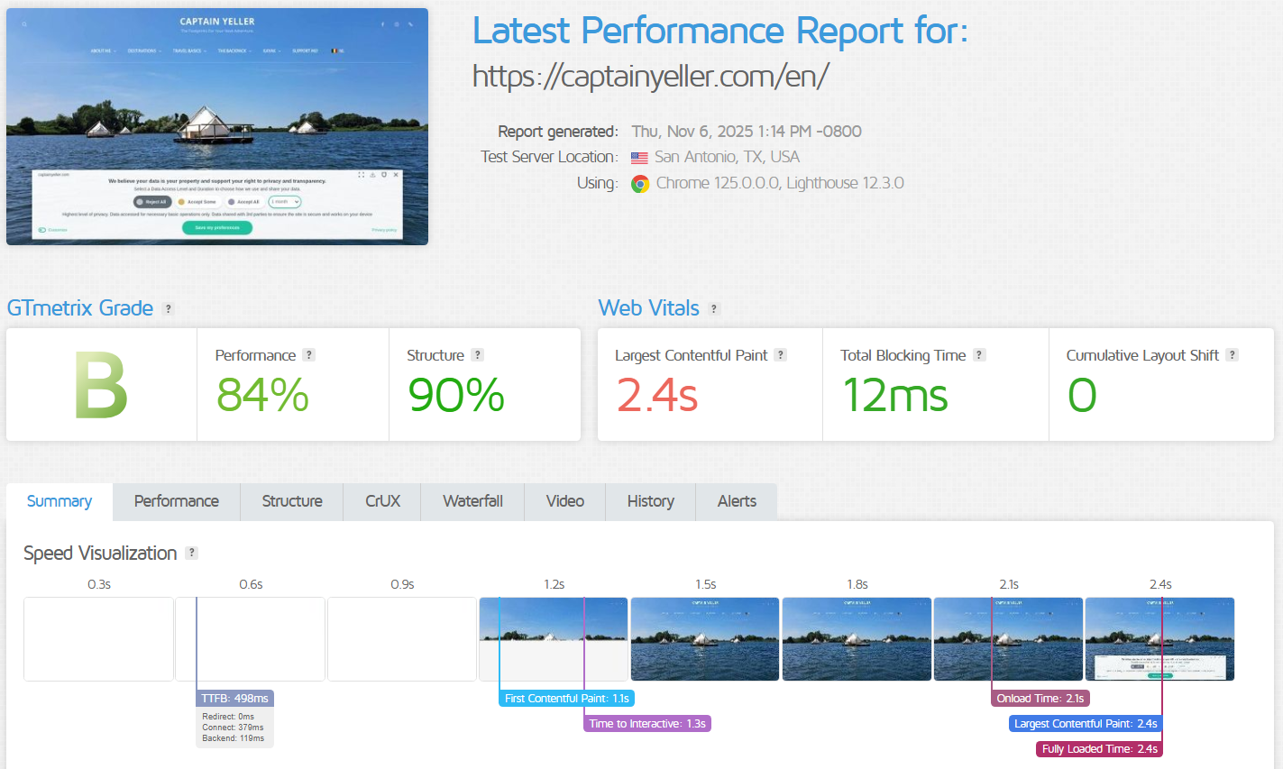Open the CrUX tab

pyautogui.click(x=382, y=501)
